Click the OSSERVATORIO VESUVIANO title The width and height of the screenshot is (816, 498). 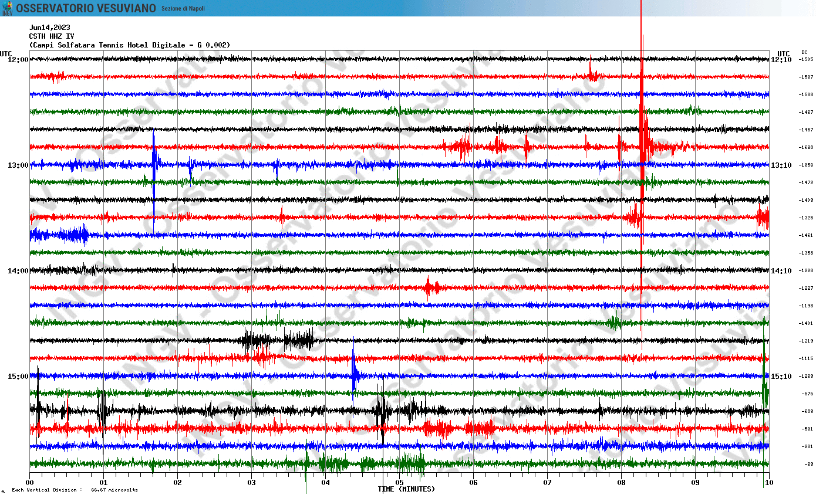[x=86, y=8]
